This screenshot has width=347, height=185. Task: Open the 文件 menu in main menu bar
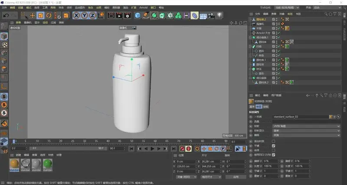pyautogui.click(x=4, y=7)
